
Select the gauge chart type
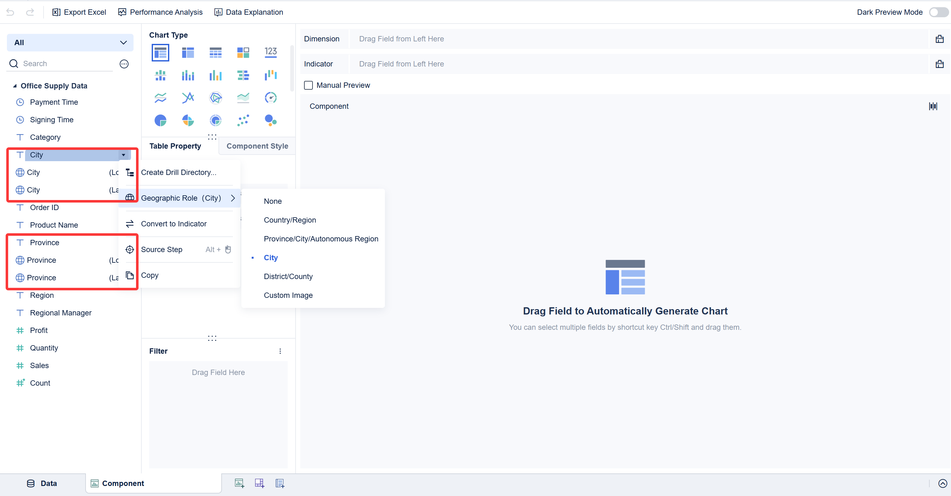(x=271, y=98)
